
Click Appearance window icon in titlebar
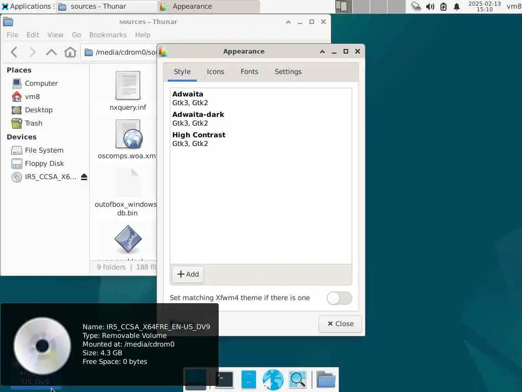click(x=164, y=52)
